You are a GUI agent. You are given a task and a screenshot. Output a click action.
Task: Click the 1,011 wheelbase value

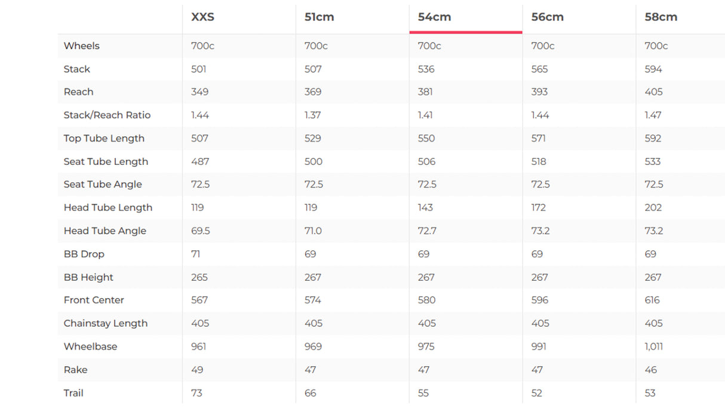[654, 346]
